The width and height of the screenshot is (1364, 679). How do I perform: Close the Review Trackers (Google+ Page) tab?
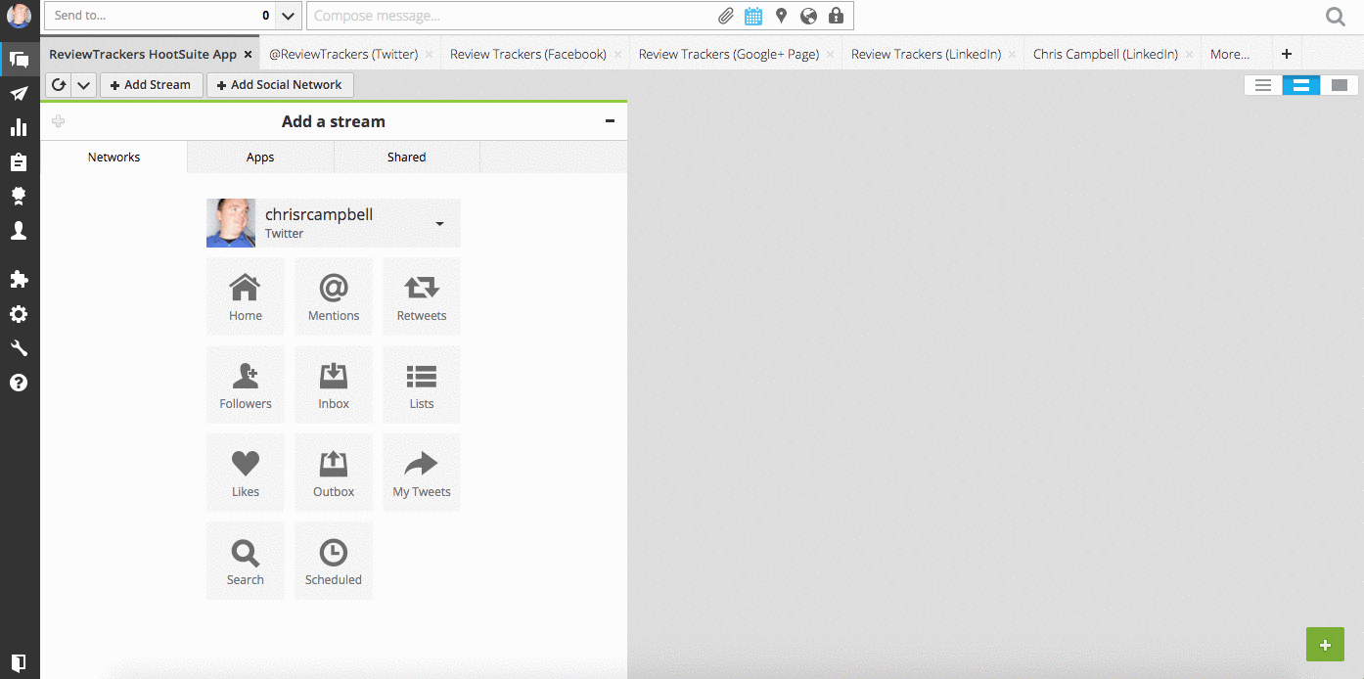(831, 55)
